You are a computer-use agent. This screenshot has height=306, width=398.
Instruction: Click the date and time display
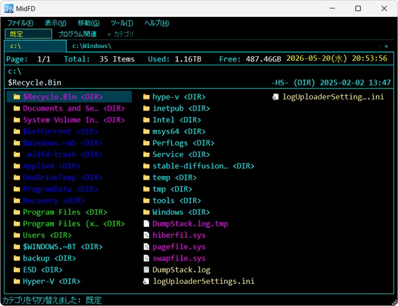pyautogui.click(x=337, y=59)
